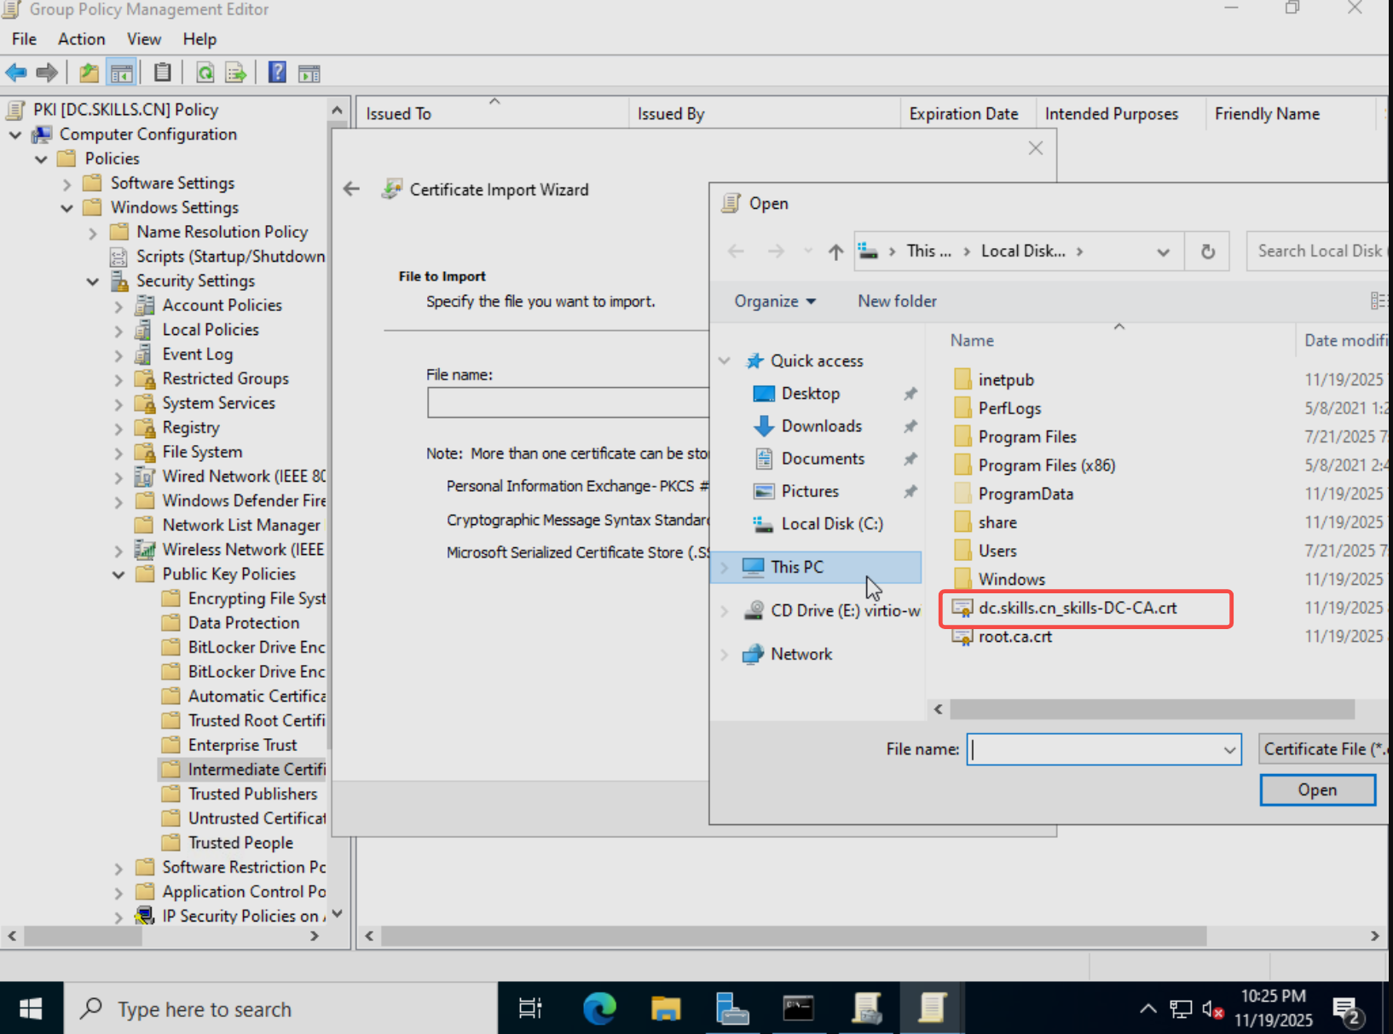1393x1034 pixels.
Task: Expand Network in navigation pane
Action: [x=725, y=655]
